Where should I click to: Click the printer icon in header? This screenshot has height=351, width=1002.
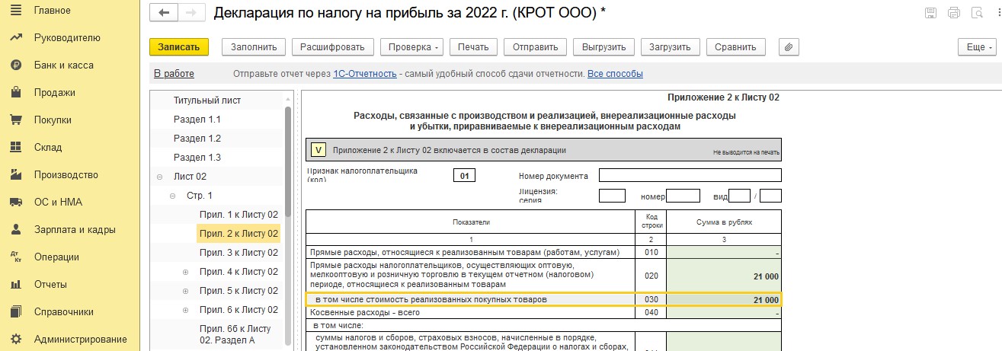click(x=953, y=13)
